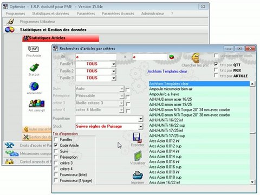Click the Recherches d'articles window title icon

pyautogui.click(x=55, y=48)
